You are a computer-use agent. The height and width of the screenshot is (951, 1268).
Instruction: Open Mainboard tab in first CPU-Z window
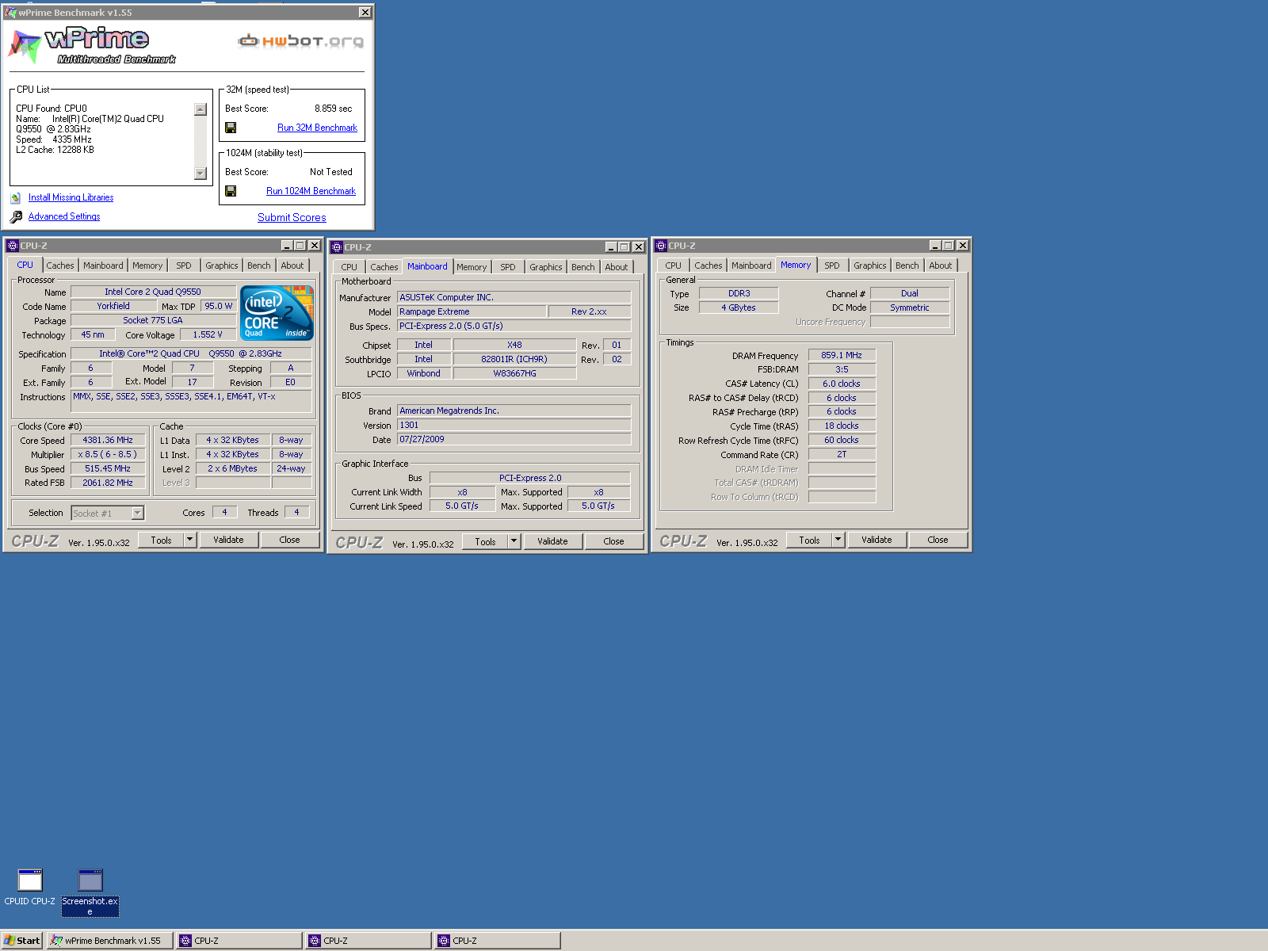(x=103, y=265)
